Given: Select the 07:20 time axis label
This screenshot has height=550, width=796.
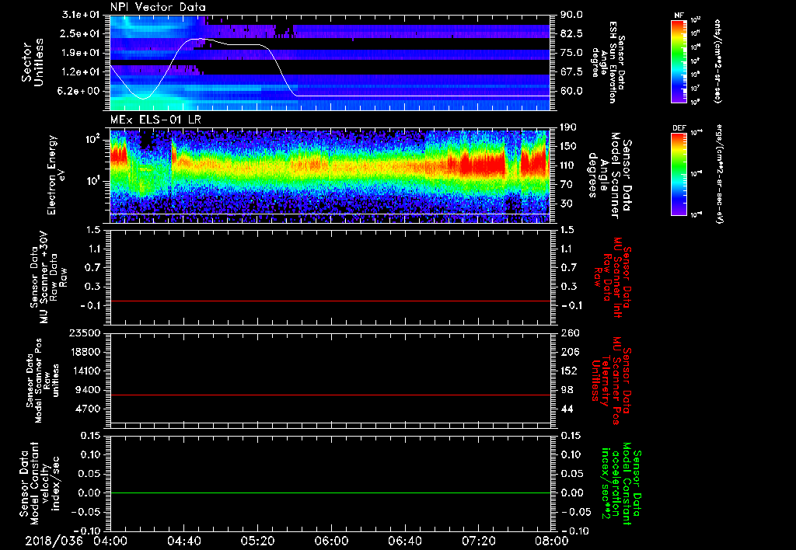Looking at the screenshot, I should click(477, 540).
